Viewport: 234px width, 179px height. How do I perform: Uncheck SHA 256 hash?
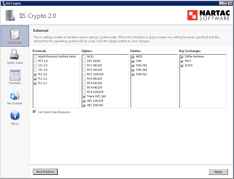[133, 66]
